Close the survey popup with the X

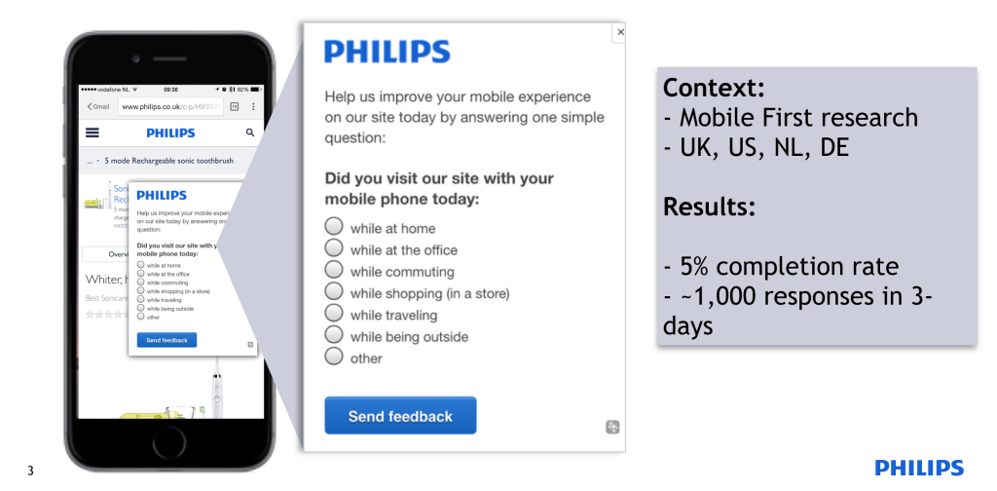pyautogui.click(x=620, y=32)
